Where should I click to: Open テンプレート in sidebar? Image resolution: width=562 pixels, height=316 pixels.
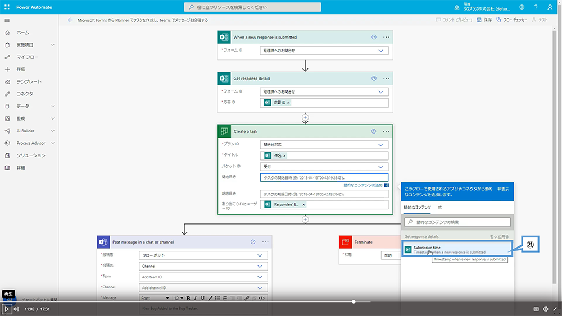pos(29,81)
